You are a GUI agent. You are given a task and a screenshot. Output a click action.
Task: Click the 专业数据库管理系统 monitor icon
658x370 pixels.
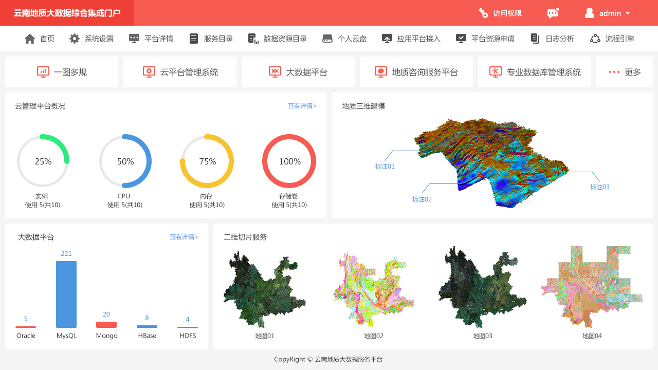click(x=496, y=72)
